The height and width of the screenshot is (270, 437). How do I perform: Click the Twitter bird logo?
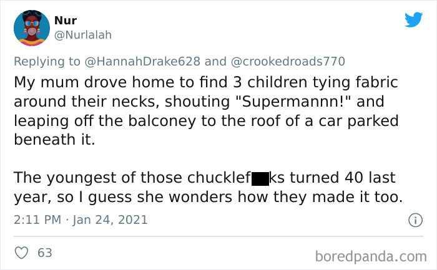pyautogui.click(x=413, y=20)
